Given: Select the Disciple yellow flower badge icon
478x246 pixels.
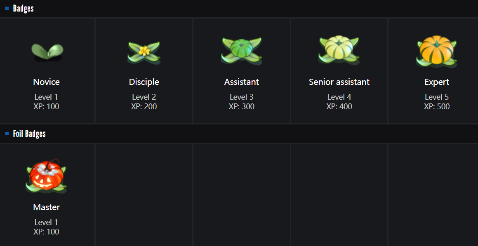Looking at the screenshot, I should click(144, 52).
